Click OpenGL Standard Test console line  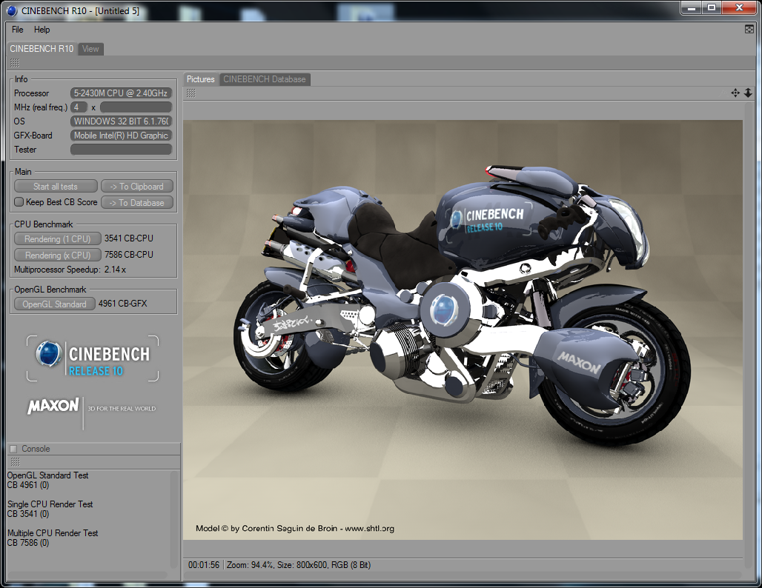47,475
